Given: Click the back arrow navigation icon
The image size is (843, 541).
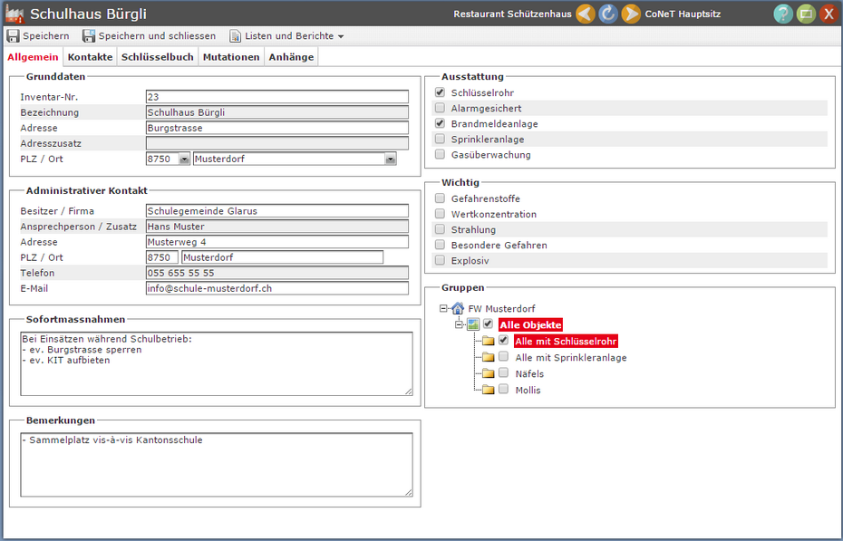Looking at the screenshot, I should click(586, 14).
